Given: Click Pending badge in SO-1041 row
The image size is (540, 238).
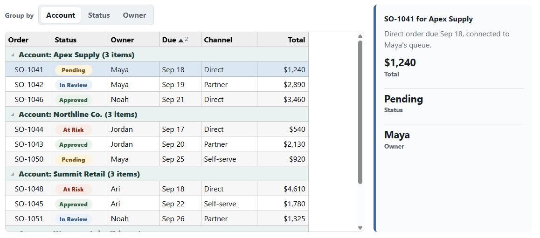Looking at the screenshot, I should pyautogui.click(x=73, y=70).
